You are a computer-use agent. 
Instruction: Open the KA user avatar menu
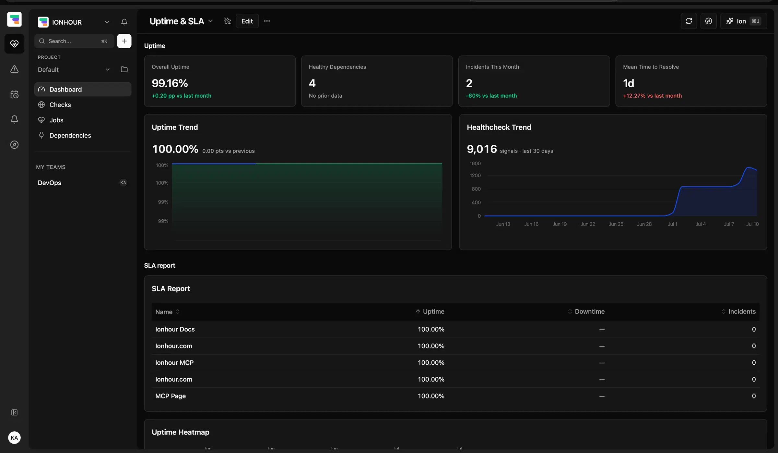pos(14,438)
